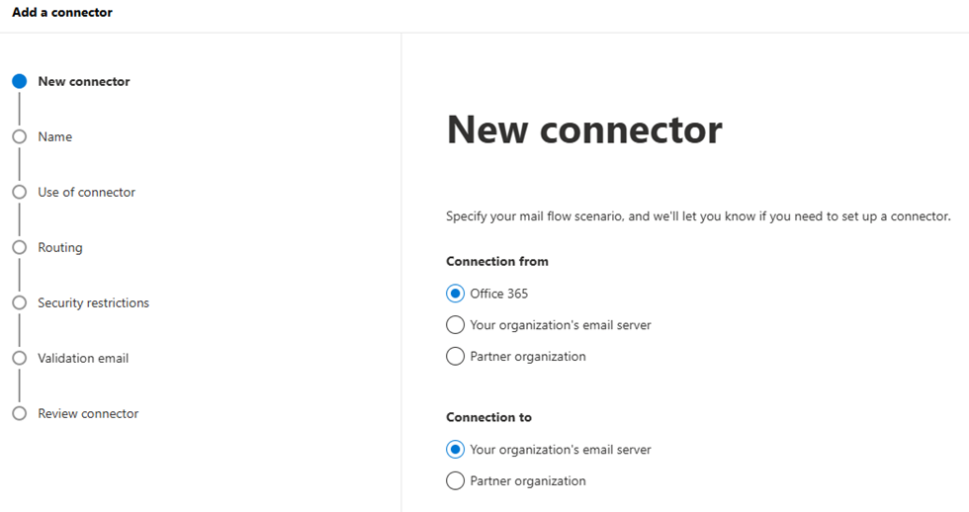Click the Review connector step circle

coord(19,414)
